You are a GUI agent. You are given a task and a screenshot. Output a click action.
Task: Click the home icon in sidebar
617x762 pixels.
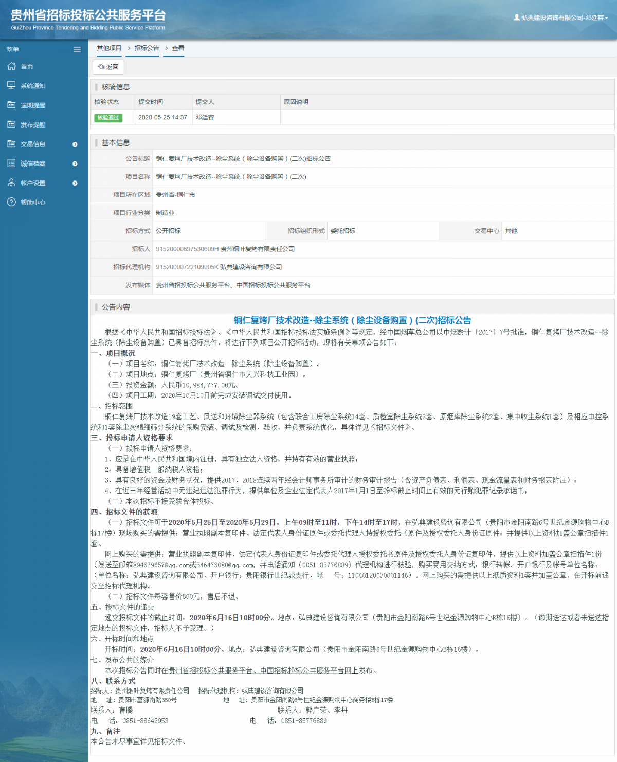11,66
